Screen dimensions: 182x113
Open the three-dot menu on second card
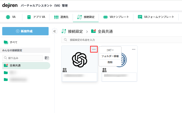(x=134, y=49)
